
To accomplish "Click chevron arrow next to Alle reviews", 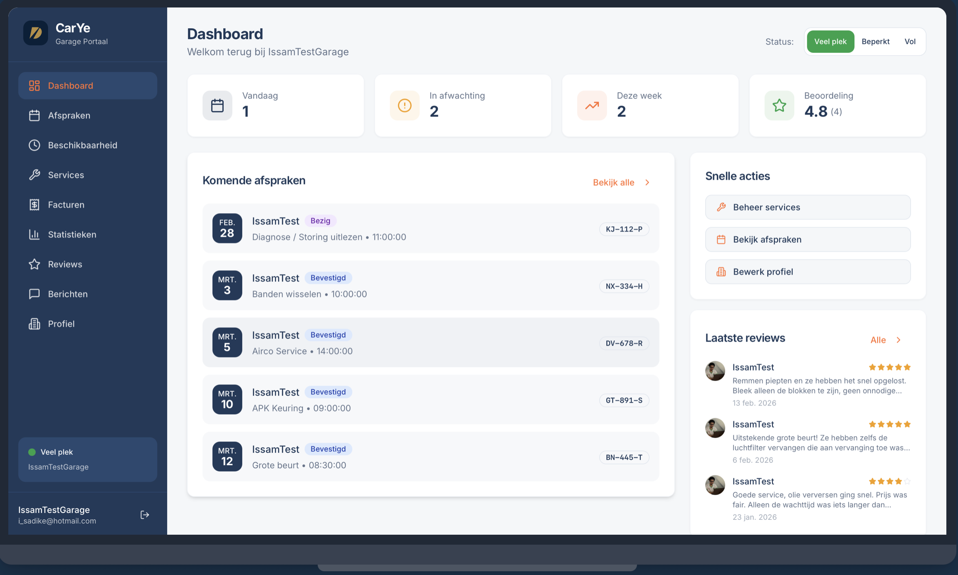I will [899, 340].
